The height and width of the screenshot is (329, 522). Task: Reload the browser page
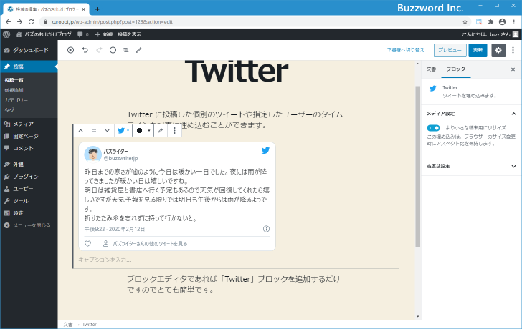click(x=32, y=22)
